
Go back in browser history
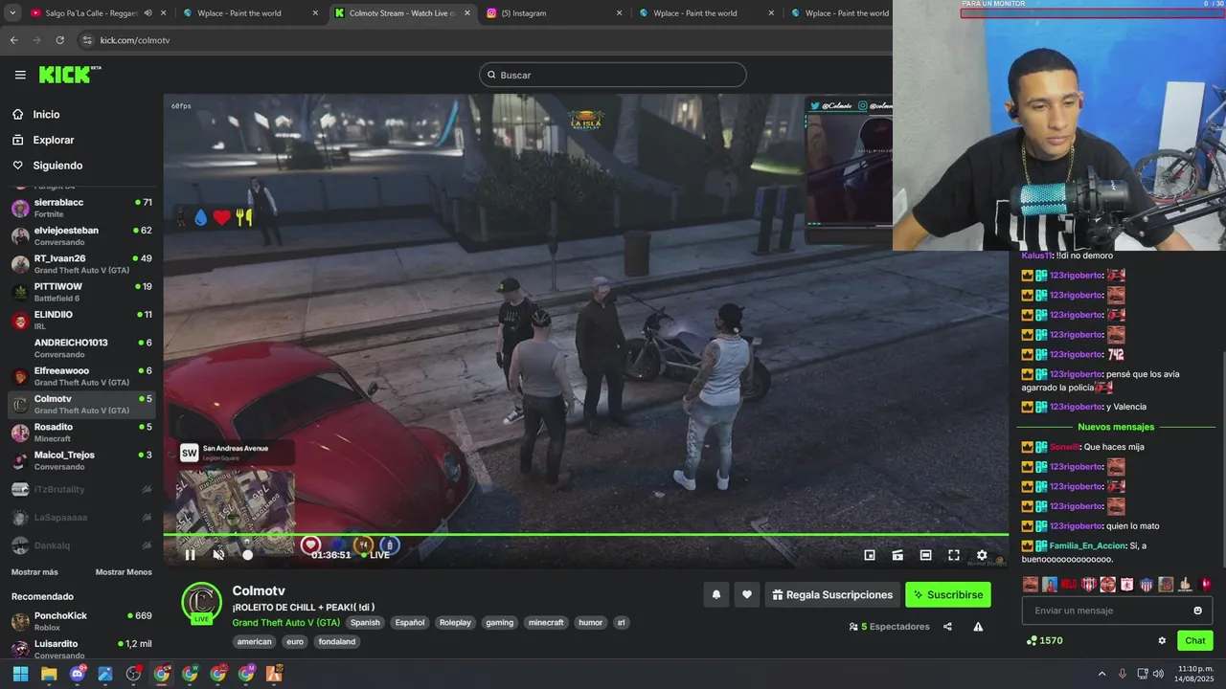coord(13,40)
